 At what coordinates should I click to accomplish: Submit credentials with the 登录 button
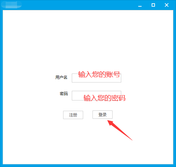click(103, 114)
